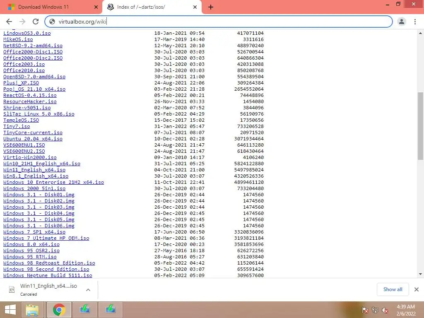
Task: Click TinyCore-current.iso link
Action: pyautogui.click(x=33, y=133)
